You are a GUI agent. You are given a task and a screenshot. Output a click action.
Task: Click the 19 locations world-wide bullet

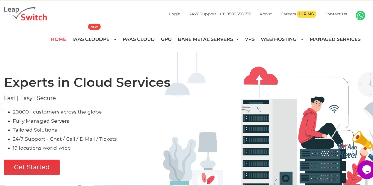(42, 148)
